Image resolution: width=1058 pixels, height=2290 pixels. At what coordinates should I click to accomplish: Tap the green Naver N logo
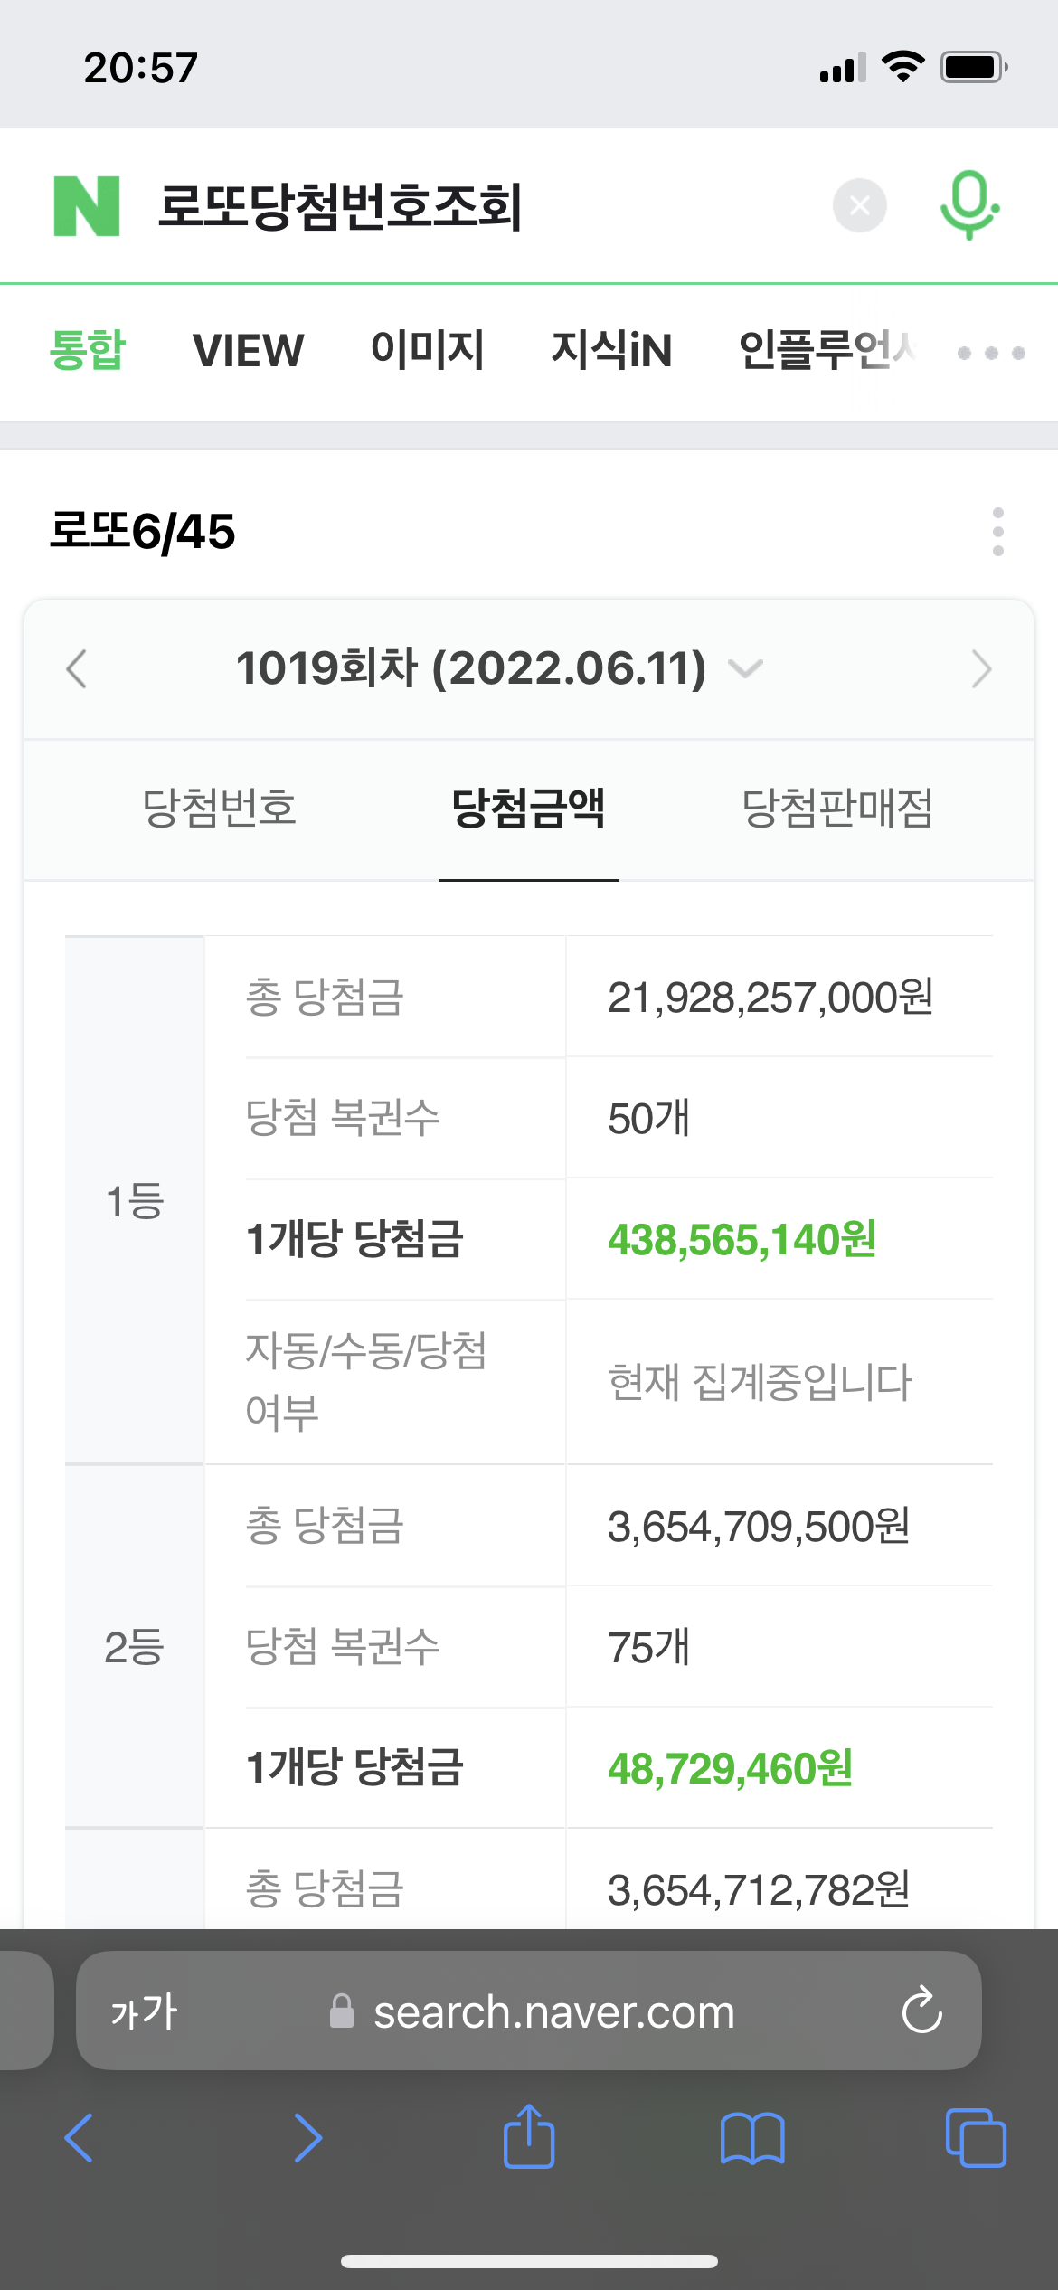click(87, 206)
